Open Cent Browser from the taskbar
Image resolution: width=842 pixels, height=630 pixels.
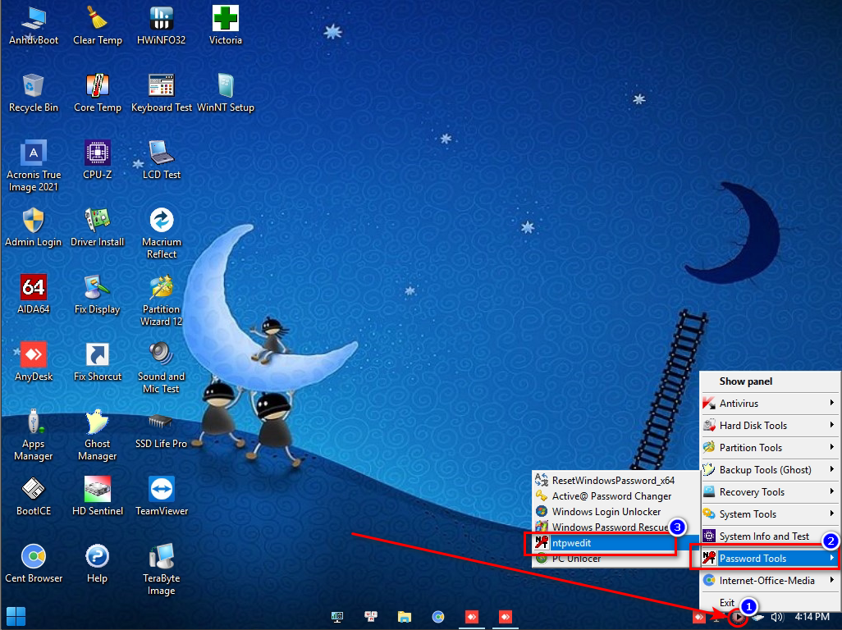[x=438, y=617]
